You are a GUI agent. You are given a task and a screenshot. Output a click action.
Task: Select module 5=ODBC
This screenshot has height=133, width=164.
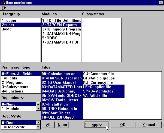61,38
